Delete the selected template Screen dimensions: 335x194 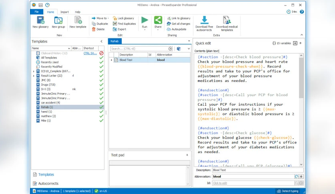98,29
